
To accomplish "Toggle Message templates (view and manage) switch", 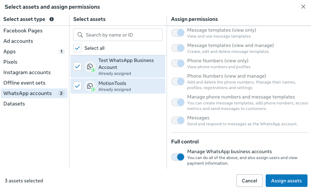I will (x=178, y=48).
